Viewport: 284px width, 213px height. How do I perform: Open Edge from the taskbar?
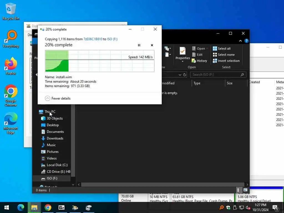pos(21,207)
